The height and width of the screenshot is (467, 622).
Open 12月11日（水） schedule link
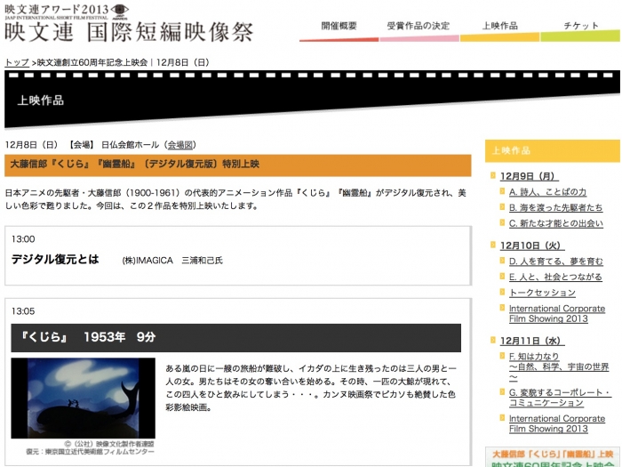(530, 341)
